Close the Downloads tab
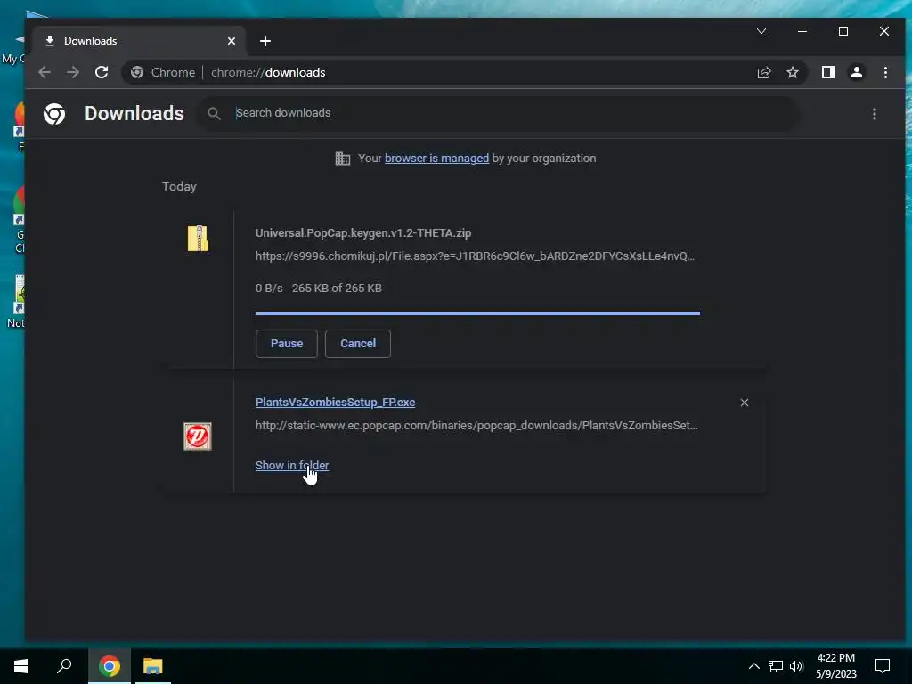This screenshot has height=684, width=912. (232, 41)
